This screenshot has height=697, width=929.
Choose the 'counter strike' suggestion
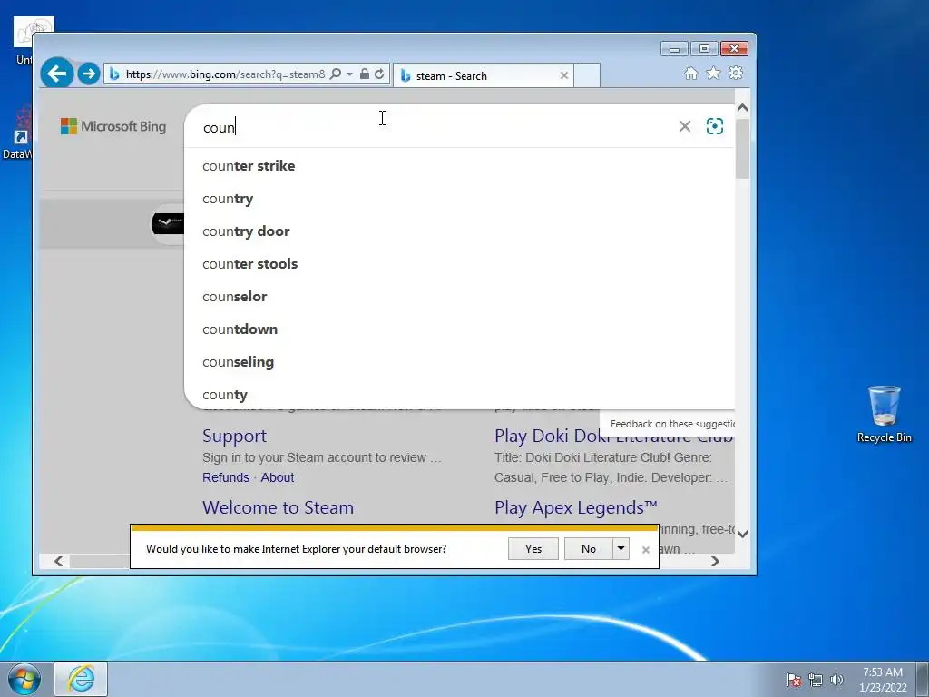coord(460,166)
